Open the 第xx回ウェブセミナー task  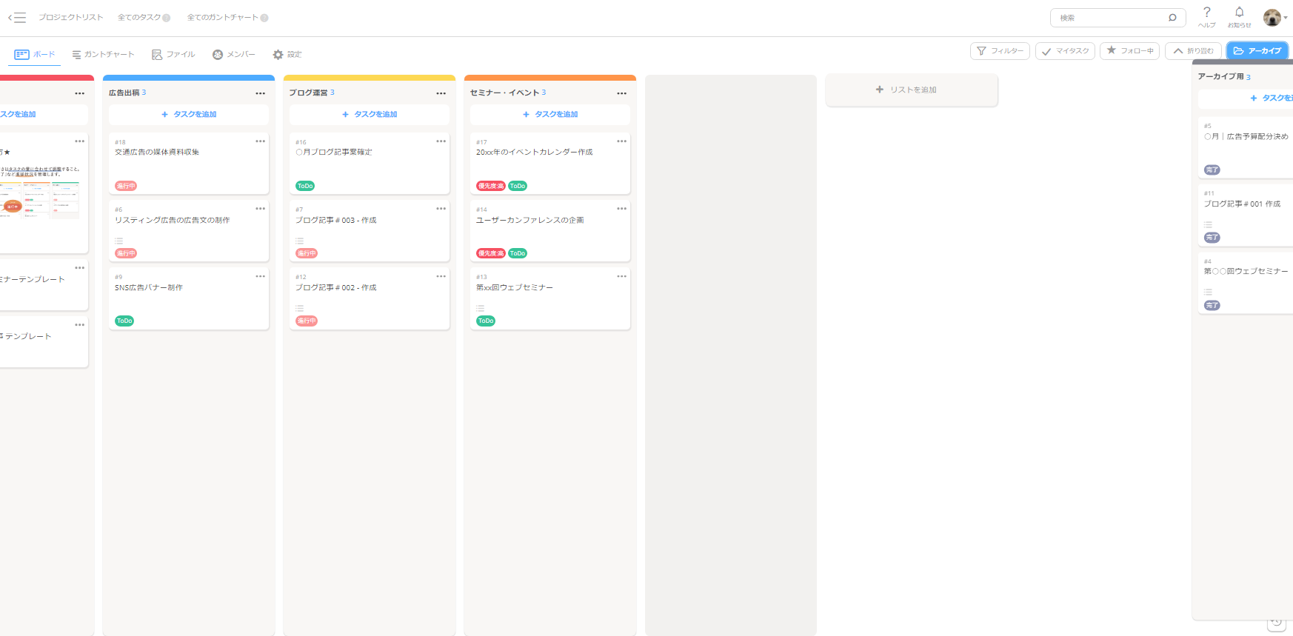click(x=550, y=298)
